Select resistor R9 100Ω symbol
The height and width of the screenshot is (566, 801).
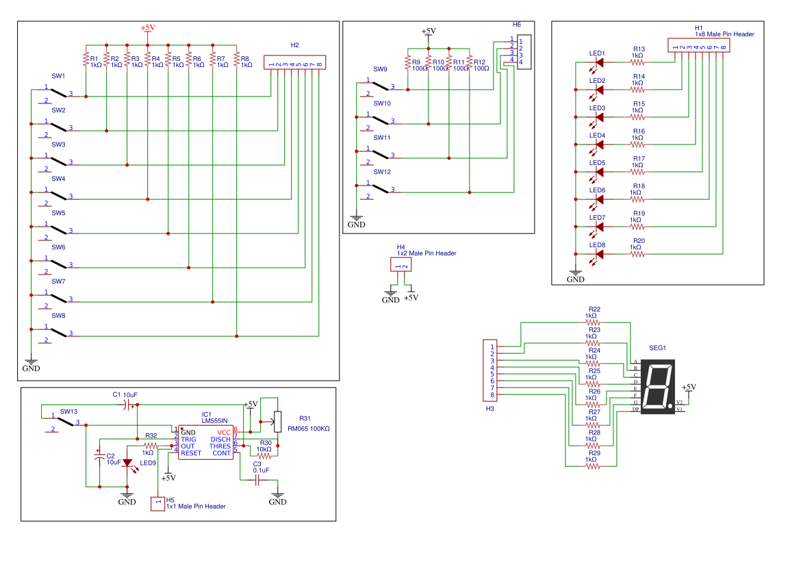click(407, 64)
